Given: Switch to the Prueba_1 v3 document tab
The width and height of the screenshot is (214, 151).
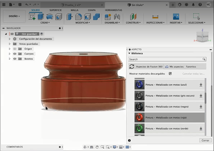Looking at the screenshot, I should [72, 5].
